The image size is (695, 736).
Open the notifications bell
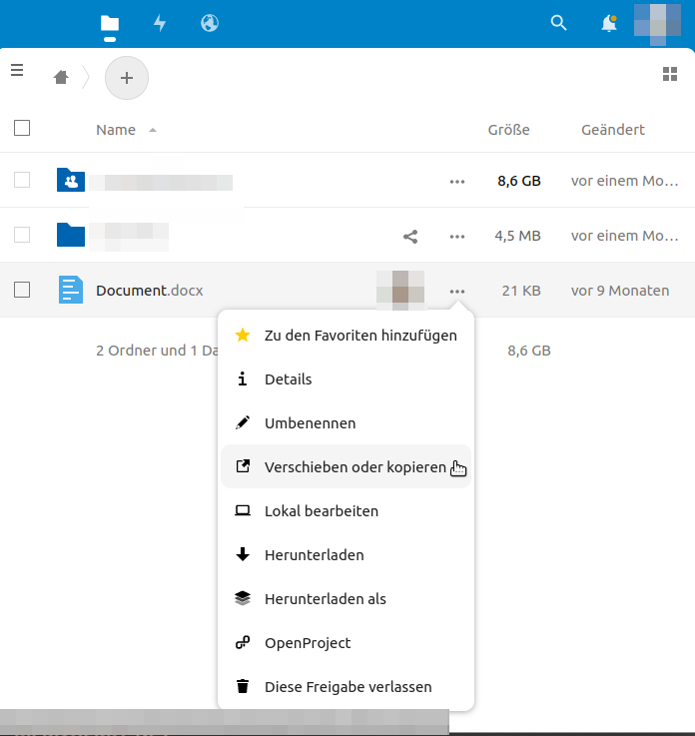pyautogui.click(x=609, y=24)
